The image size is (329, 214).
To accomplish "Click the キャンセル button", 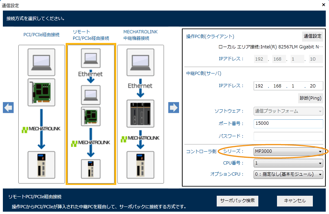I will click(295, 201).
